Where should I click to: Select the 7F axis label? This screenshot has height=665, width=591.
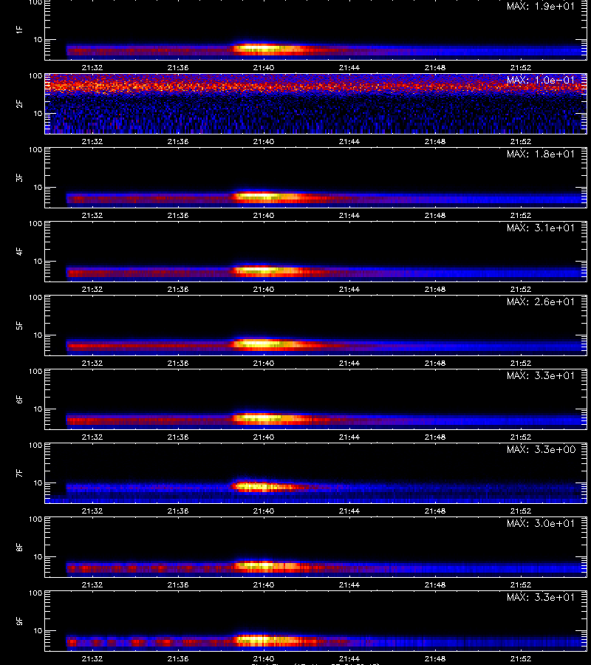pyautogui.click(x=19, y=473)
